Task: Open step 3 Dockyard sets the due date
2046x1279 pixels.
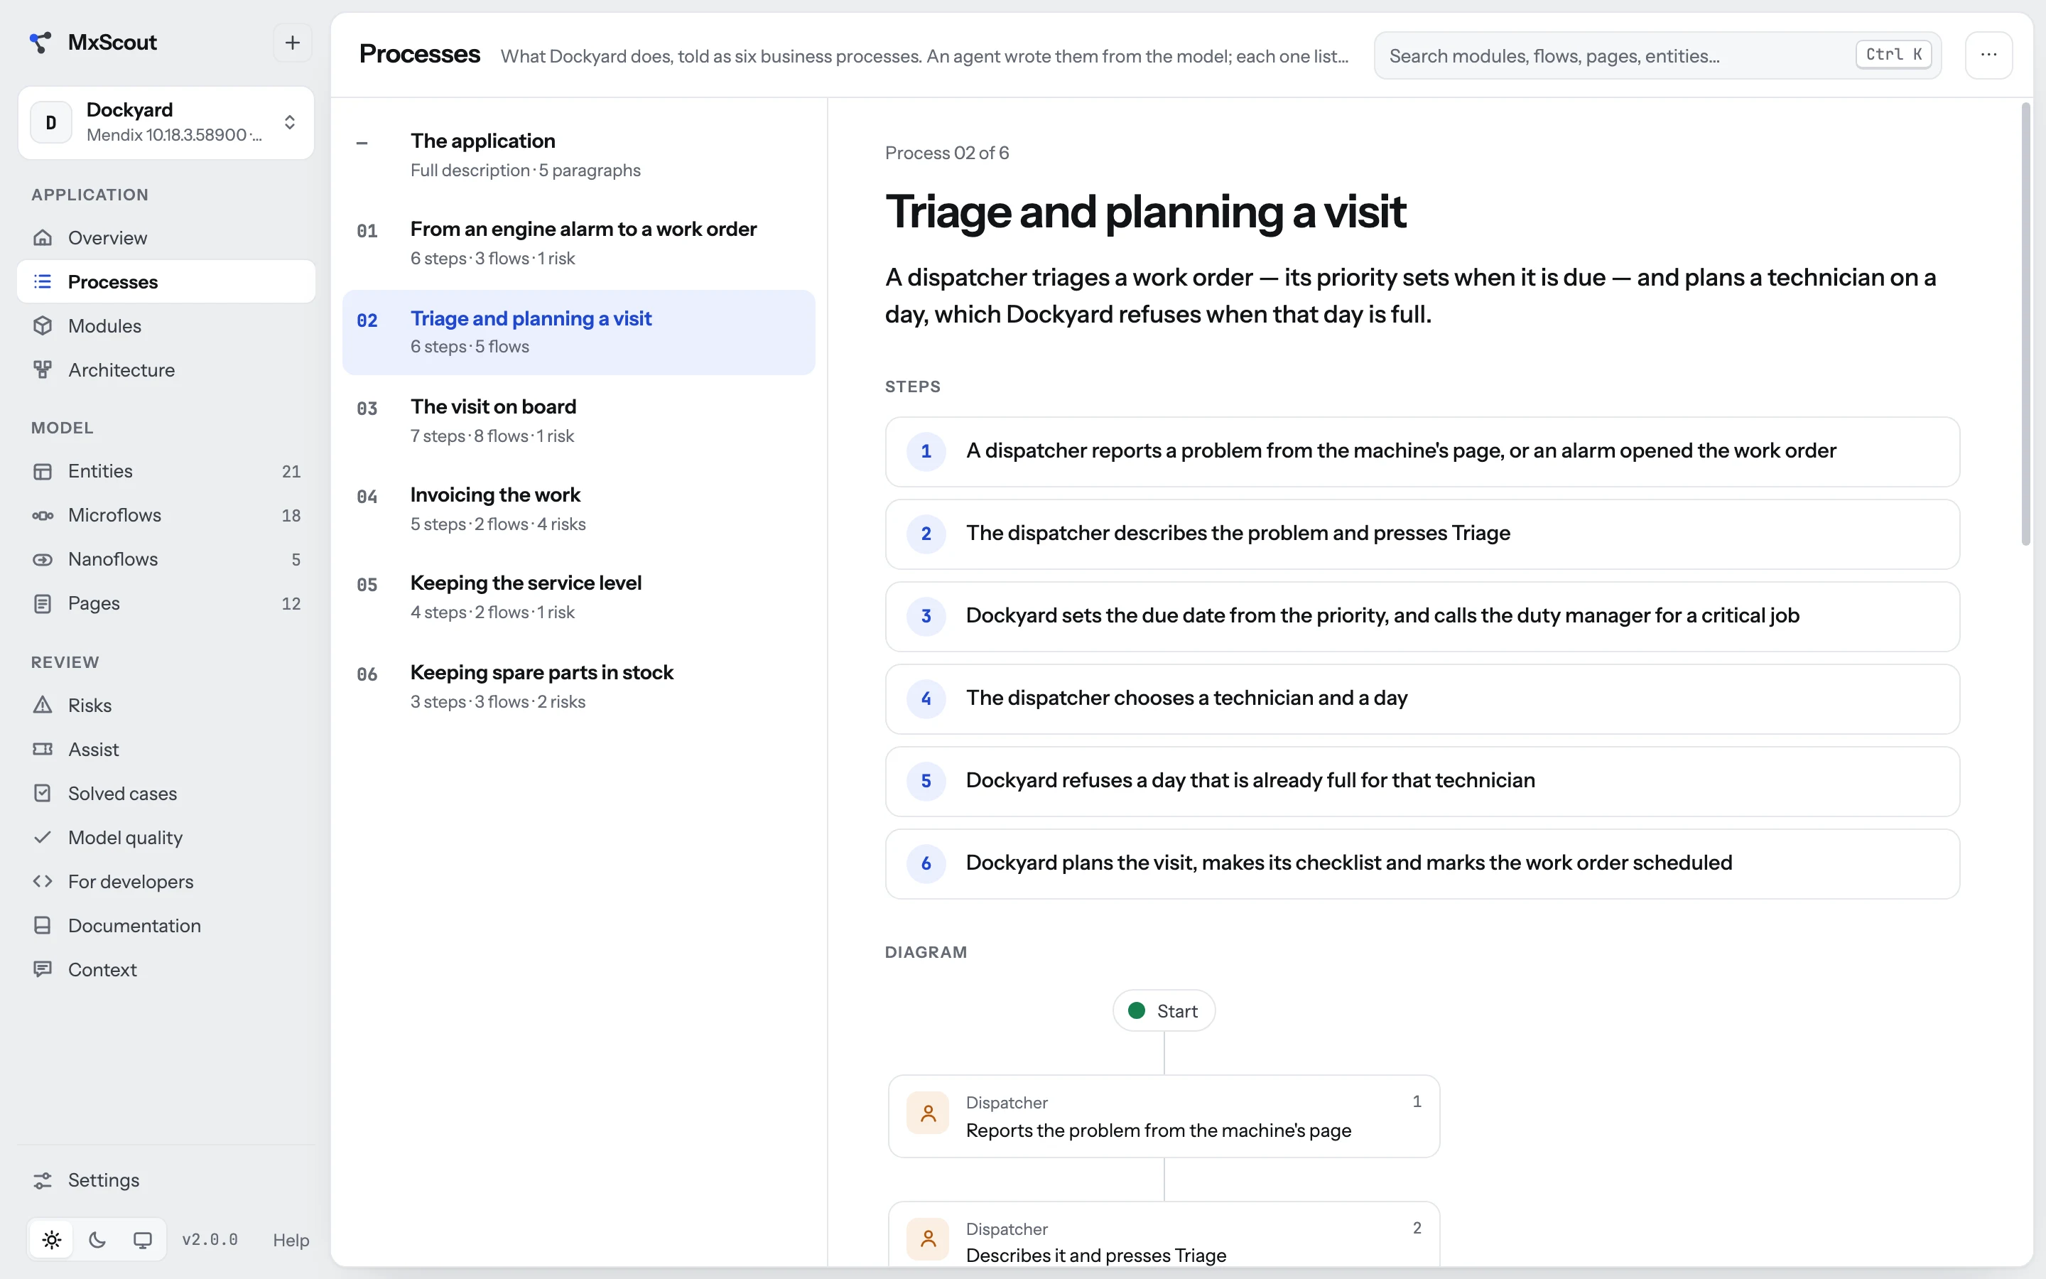Action: [1422, 617]
